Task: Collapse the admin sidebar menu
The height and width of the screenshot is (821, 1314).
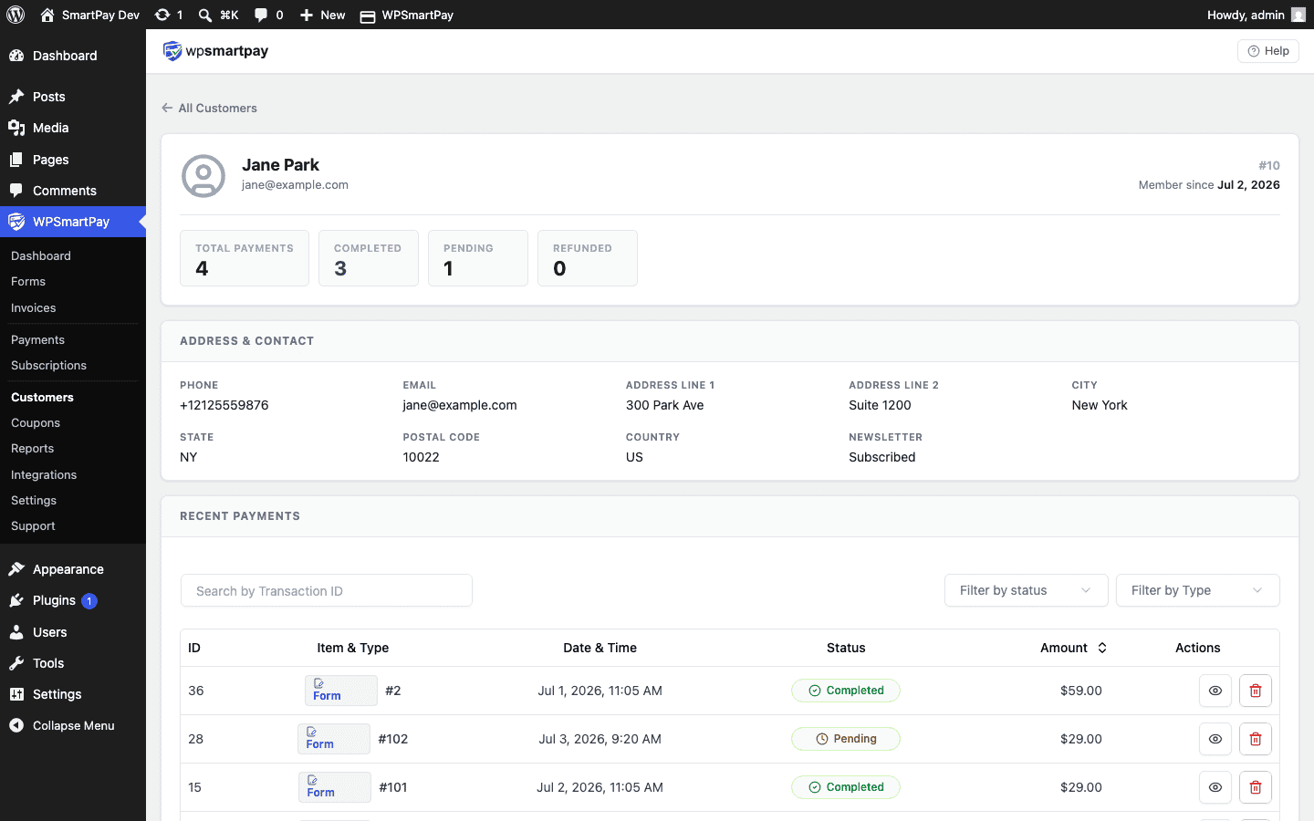Action: 73,726
